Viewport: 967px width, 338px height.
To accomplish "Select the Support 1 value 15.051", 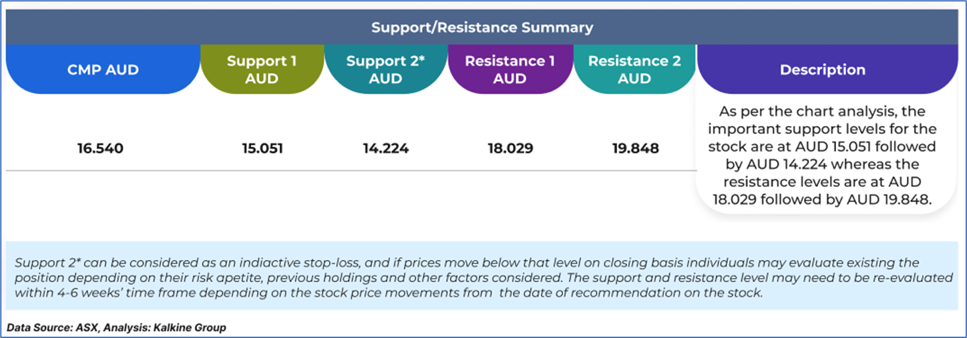I will (262, 148).
